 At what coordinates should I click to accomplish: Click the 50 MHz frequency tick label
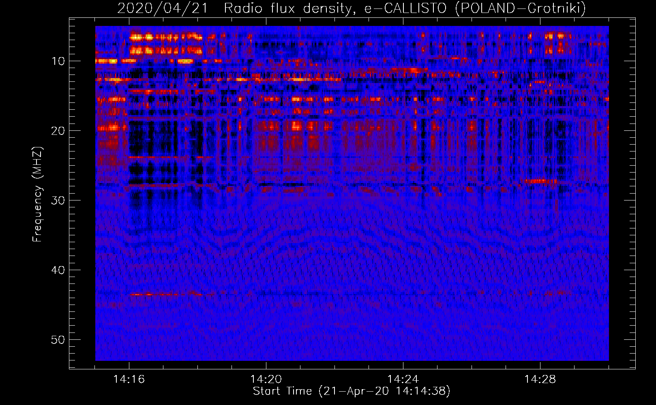58,340
